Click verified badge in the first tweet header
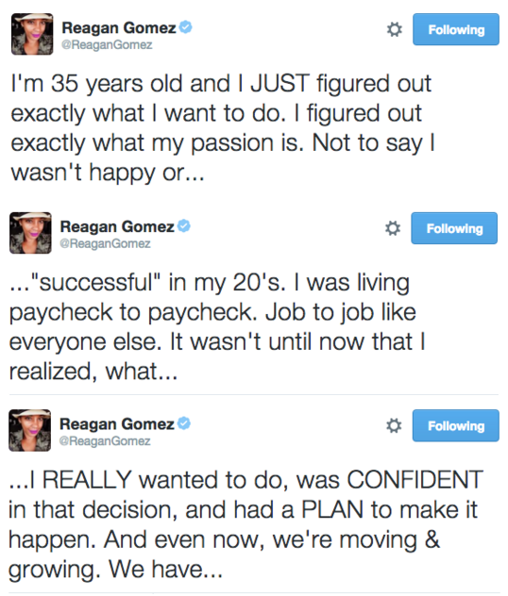Image resolution: width=508 pixels, height=596 pixels. (x=186, y=27)
